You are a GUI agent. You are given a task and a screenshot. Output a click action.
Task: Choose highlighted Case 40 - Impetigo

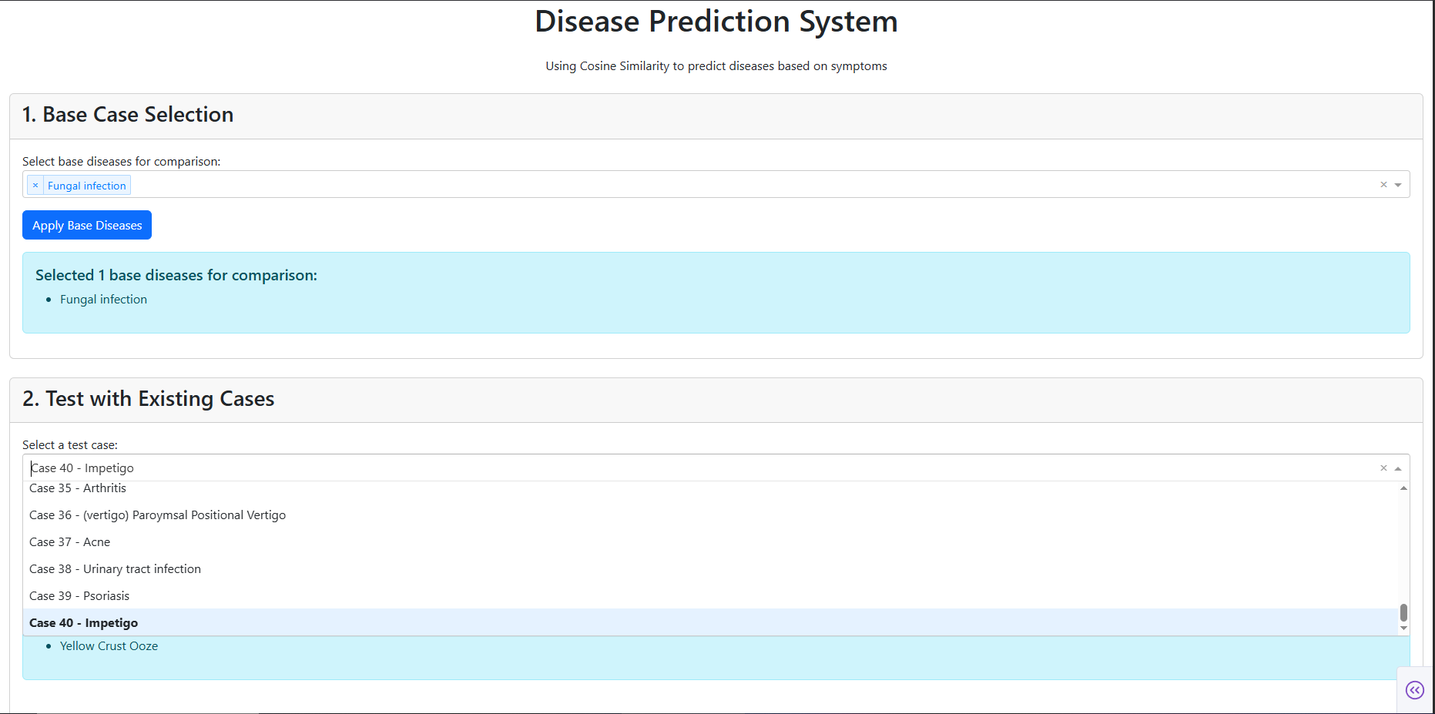click(710, 622)
